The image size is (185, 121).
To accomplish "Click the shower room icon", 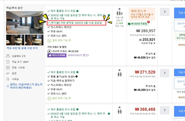I will click(8, 79).
